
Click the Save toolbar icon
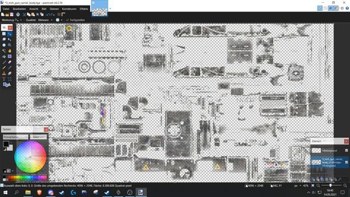coord(11,15)
